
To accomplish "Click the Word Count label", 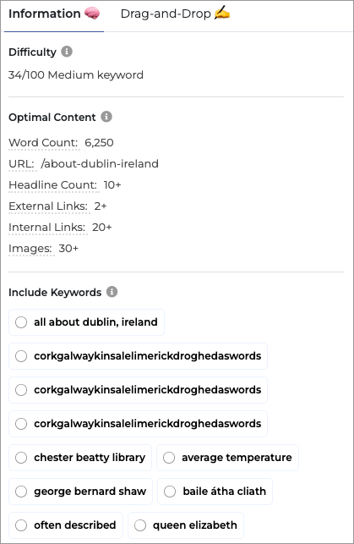I will pos(43,143).
